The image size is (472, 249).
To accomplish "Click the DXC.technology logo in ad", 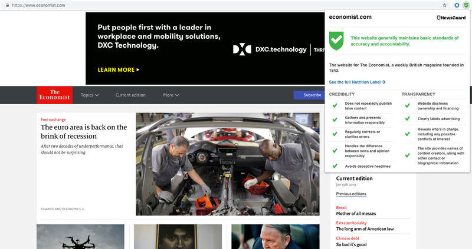I will (x=270, y=49).
